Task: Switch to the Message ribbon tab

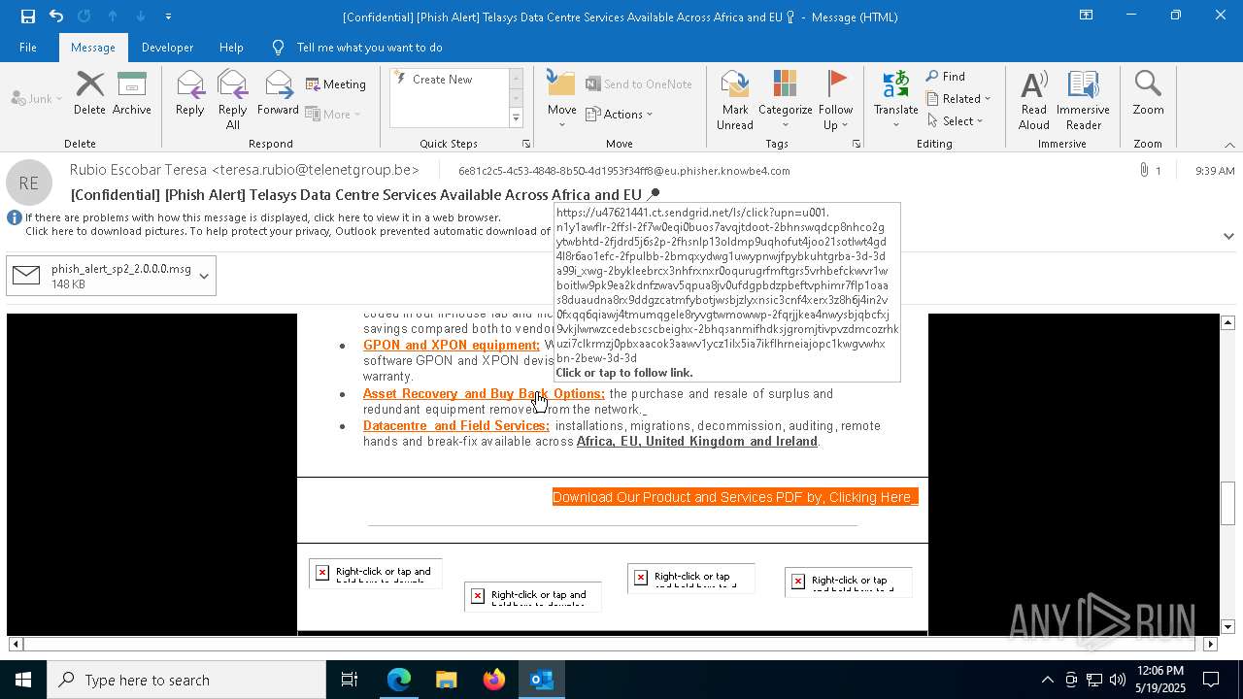Action: tap(93, 48)
